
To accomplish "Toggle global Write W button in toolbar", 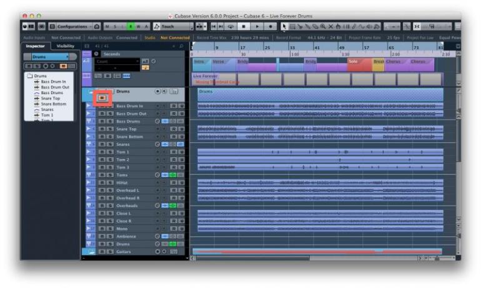I will coord(138,27).
